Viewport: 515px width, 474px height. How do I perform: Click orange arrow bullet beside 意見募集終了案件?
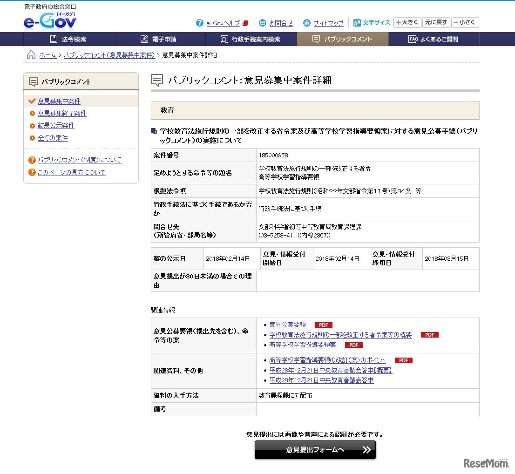point(32,113)
